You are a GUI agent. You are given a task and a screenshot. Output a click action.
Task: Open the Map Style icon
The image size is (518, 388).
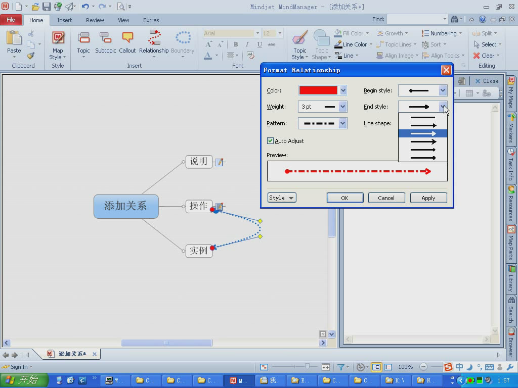[x=58, y=37]
